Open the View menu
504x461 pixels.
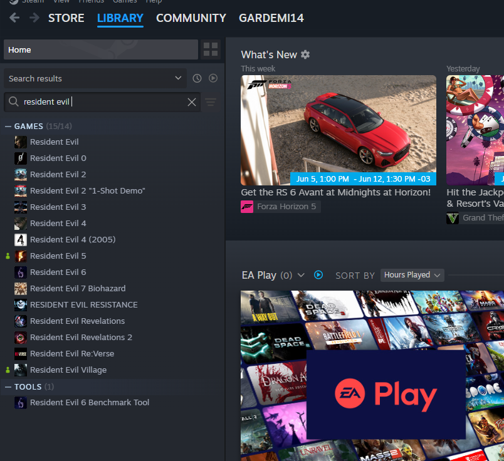pyautogui.click(x=61, y=1)
